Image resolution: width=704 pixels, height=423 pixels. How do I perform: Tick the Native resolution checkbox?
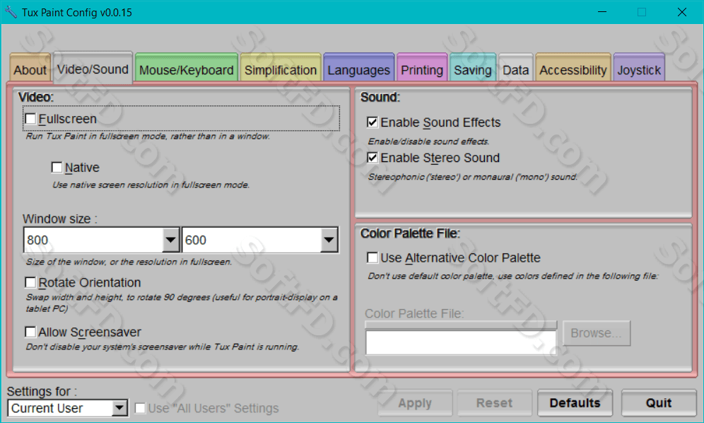pos(57,167)
